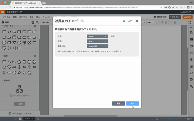This screenshot has height=121, width=194.
Task: Click the bottom データをインポート bar button
Action: coord(20,114)
